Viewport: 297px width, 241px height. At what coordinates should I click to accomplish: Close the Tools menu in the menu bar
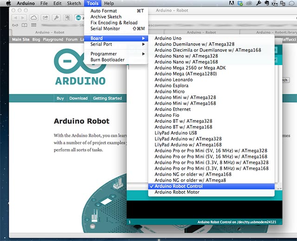93,3
